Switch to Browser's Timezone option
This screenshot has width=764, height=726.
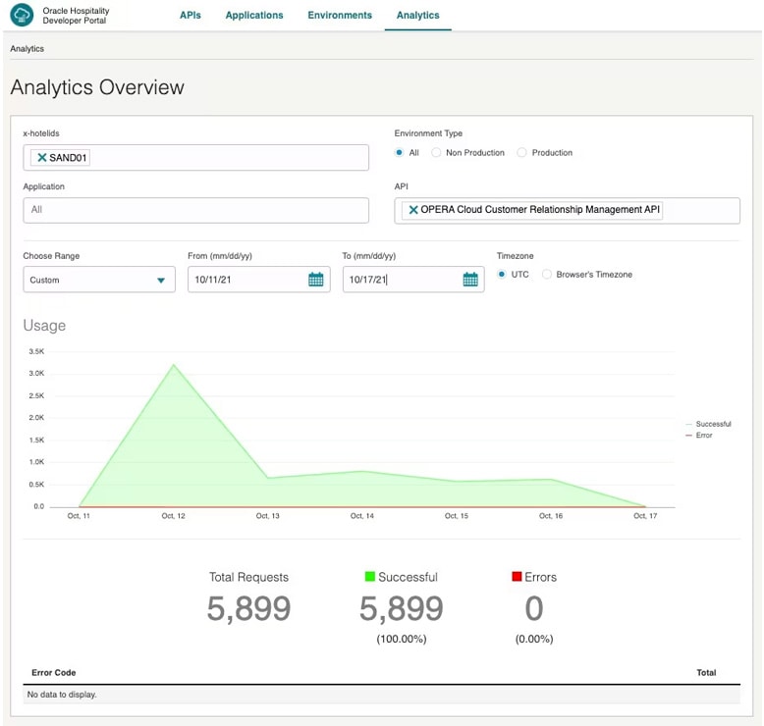click(x=547, y=275)
